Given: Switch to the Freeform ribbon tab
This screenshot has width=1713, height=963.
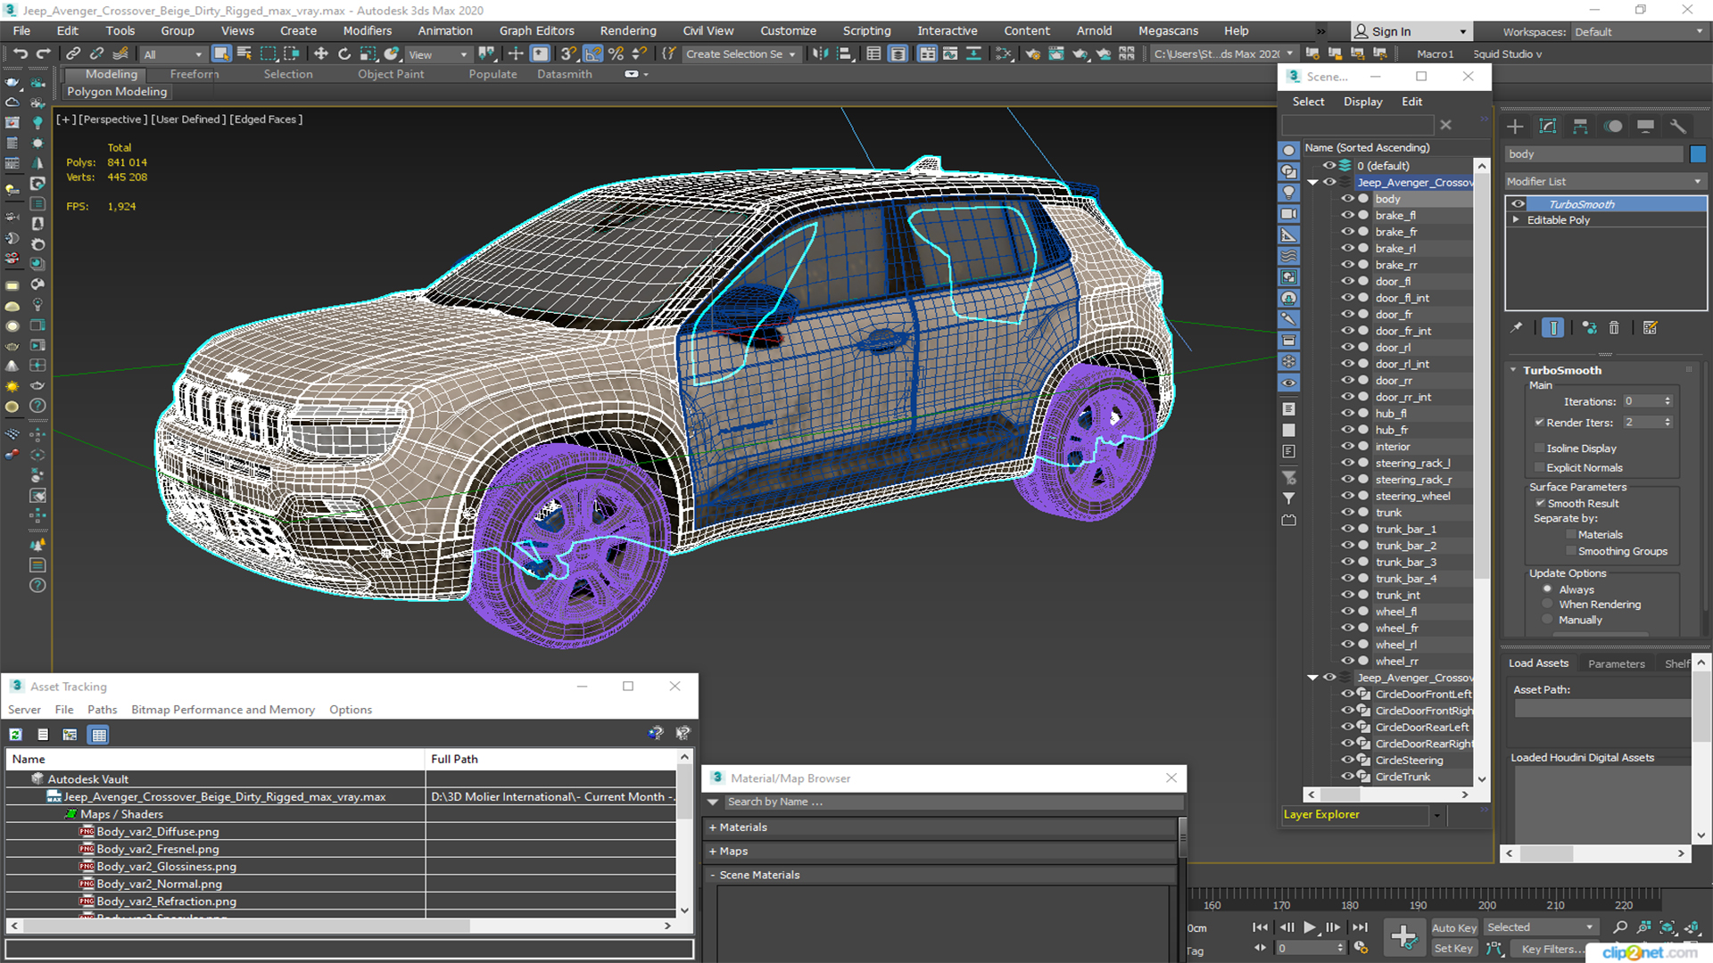Looking at the screenshot, I should [x=194, y=74].
